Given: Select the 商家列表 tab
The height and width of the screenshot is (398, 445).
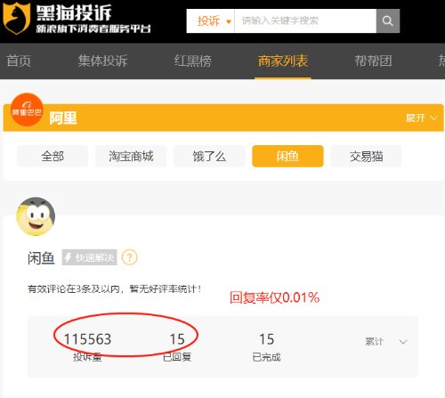Looking at the screenshot, I should coord(283,61).
